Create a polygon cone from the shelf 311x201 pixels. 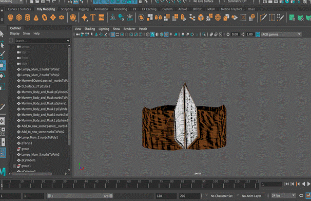(36, 17)
